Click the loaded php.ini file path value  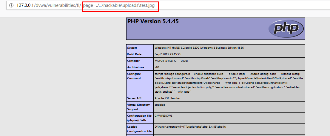(x=190, y=127)
